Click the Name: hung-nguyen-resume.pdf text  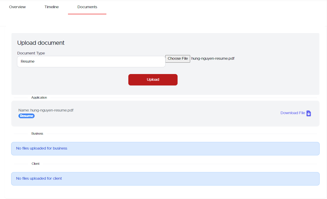tap(46, 110)
